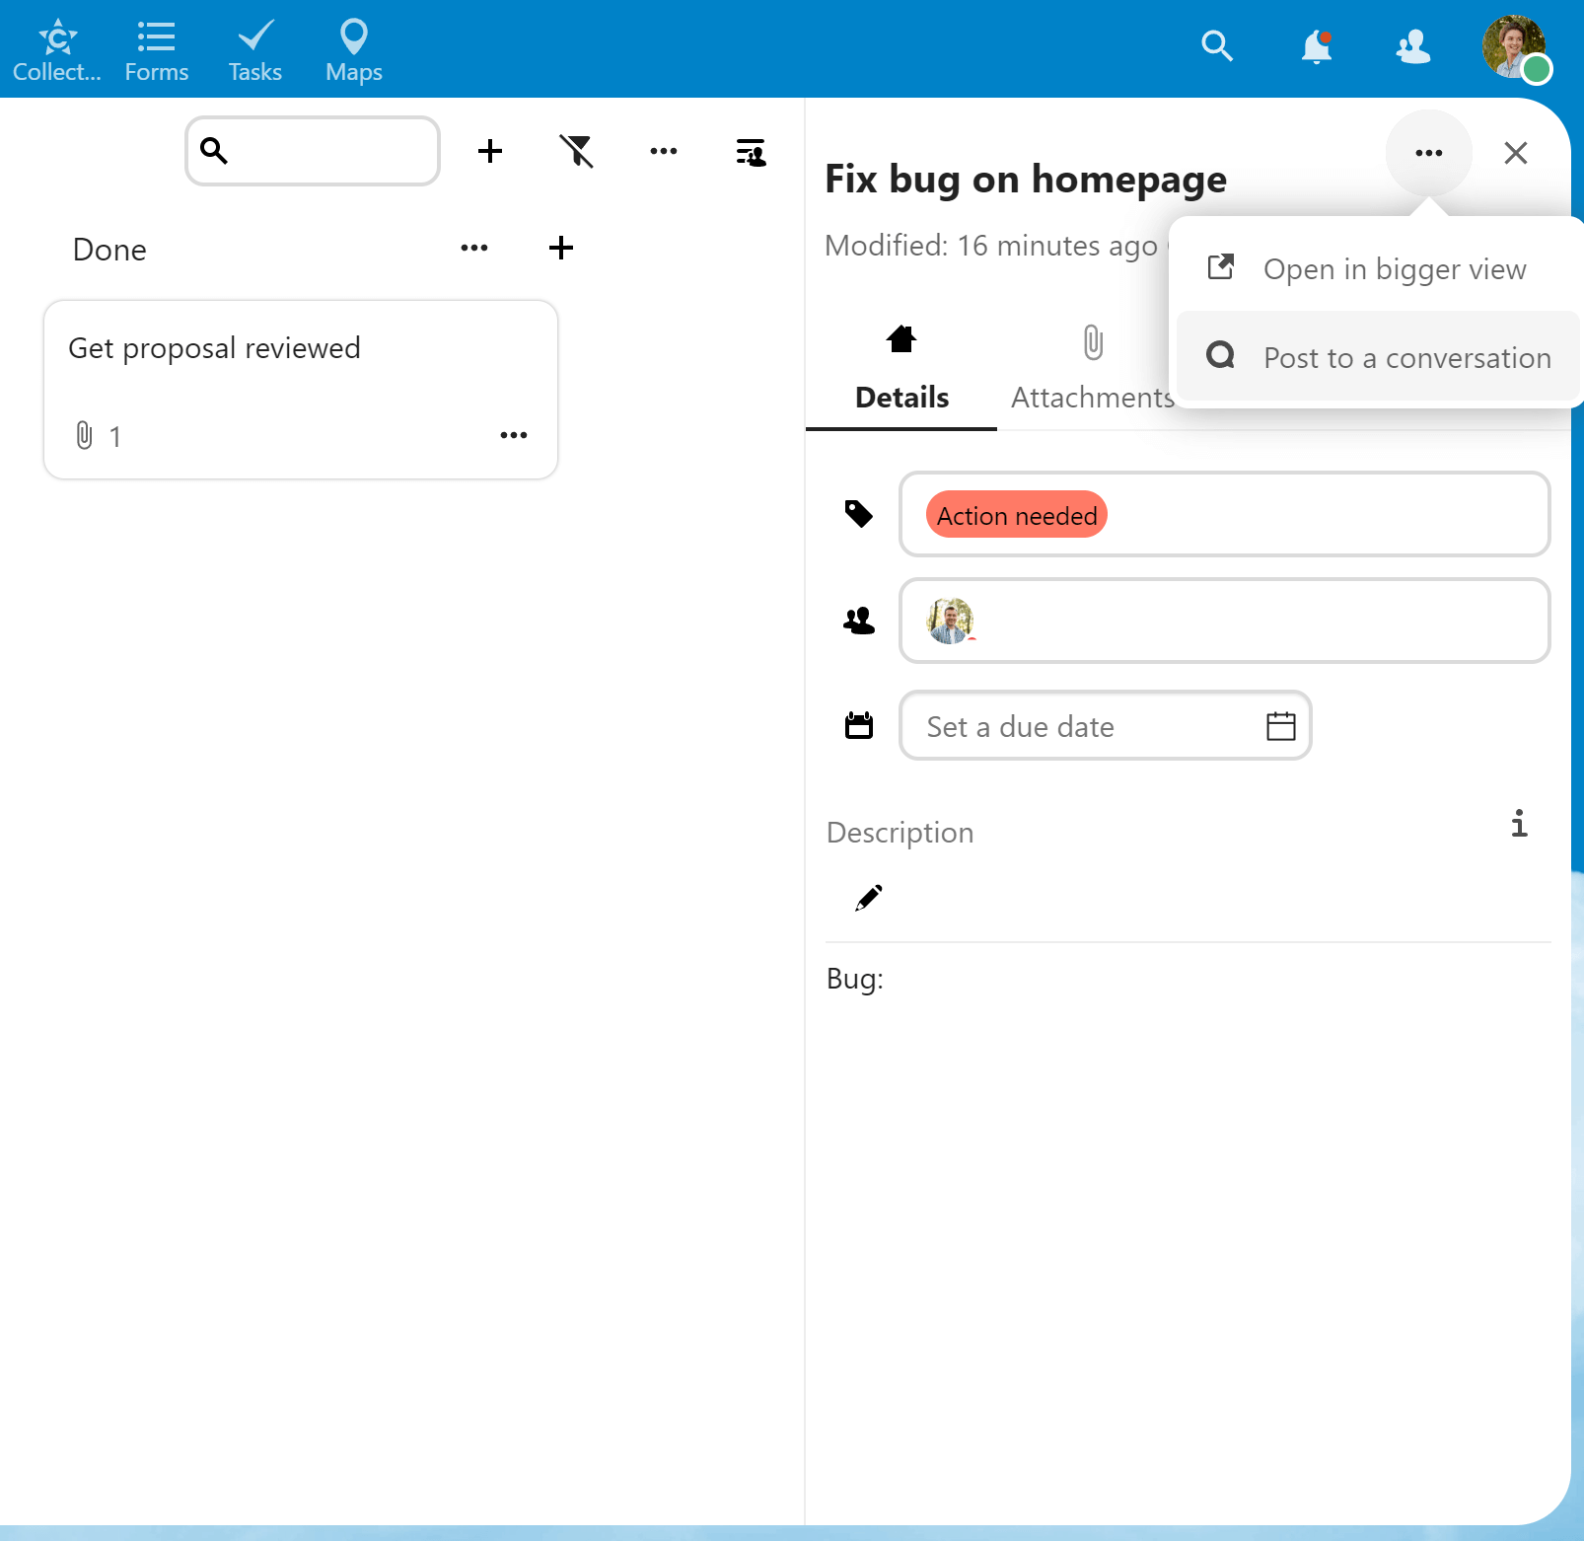1584x1541 pixels.
Task: Toggle the card sidebar three-dots menu
Action: coord(1429,153)
